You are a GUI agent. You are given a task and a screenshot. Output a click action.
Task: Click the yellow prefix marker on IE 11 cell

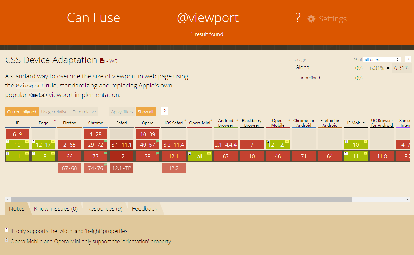point(27,153)
